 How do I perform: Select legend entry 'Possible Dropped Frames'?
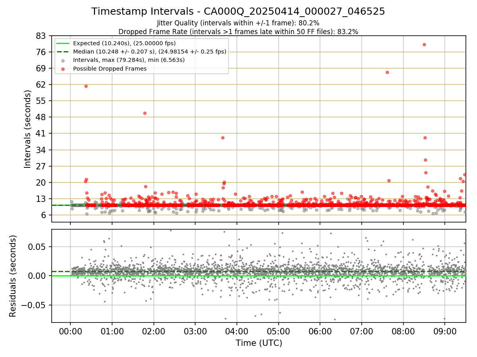tap(110, 69)
